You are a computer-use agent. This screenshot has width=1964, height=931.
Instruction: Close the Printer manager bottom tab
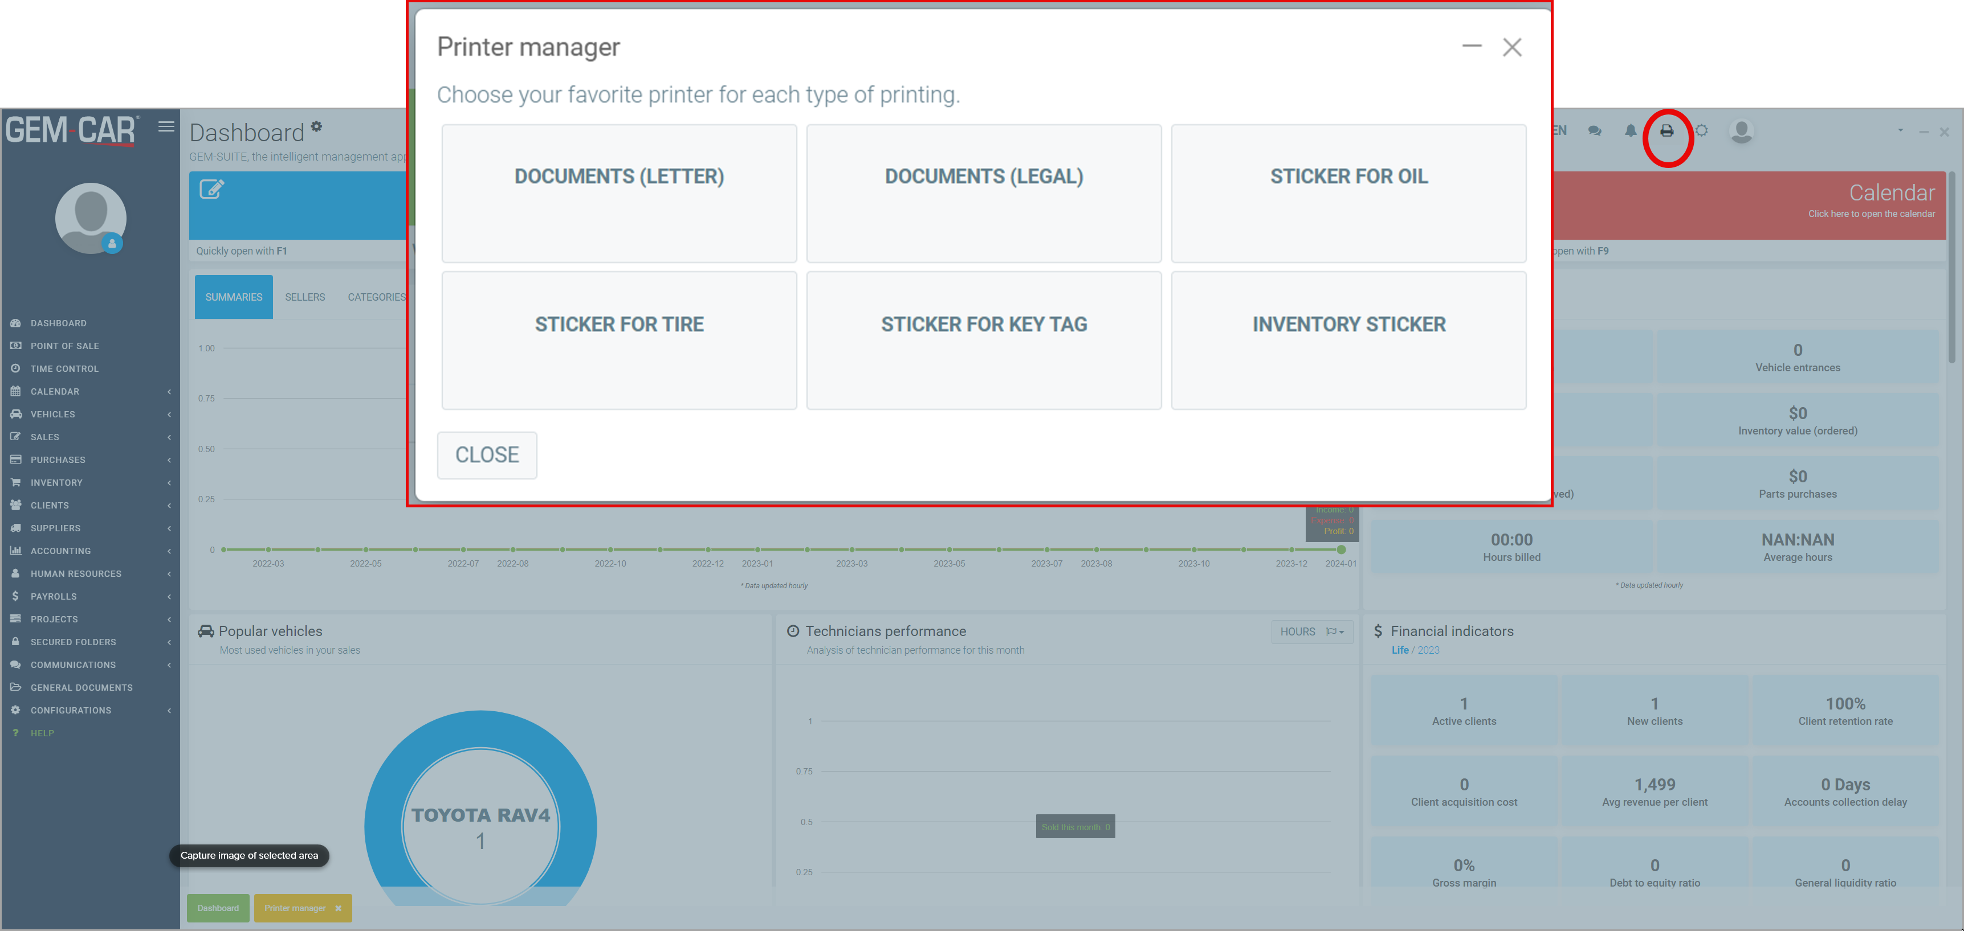(x=339, y=908)
